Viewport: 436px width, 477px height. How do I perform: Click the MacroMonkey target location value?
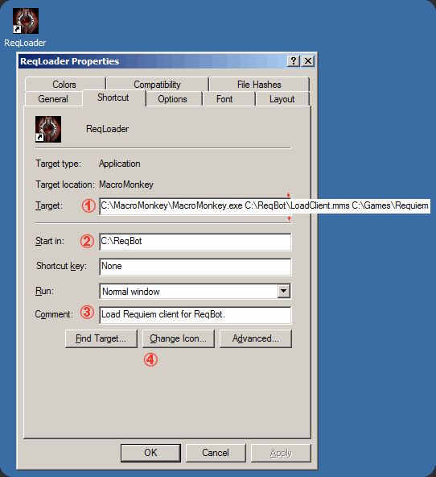pyautogui.click(x=126, y=185)
